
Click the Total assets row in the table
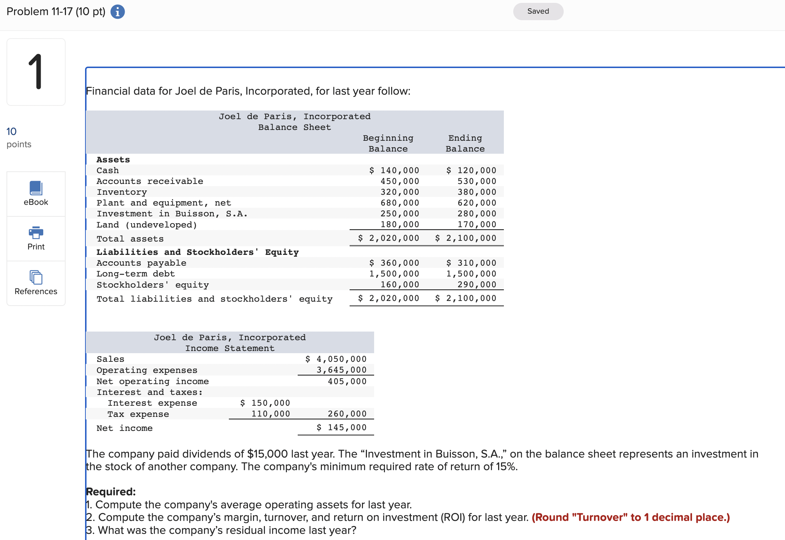[x=130, y=238]
